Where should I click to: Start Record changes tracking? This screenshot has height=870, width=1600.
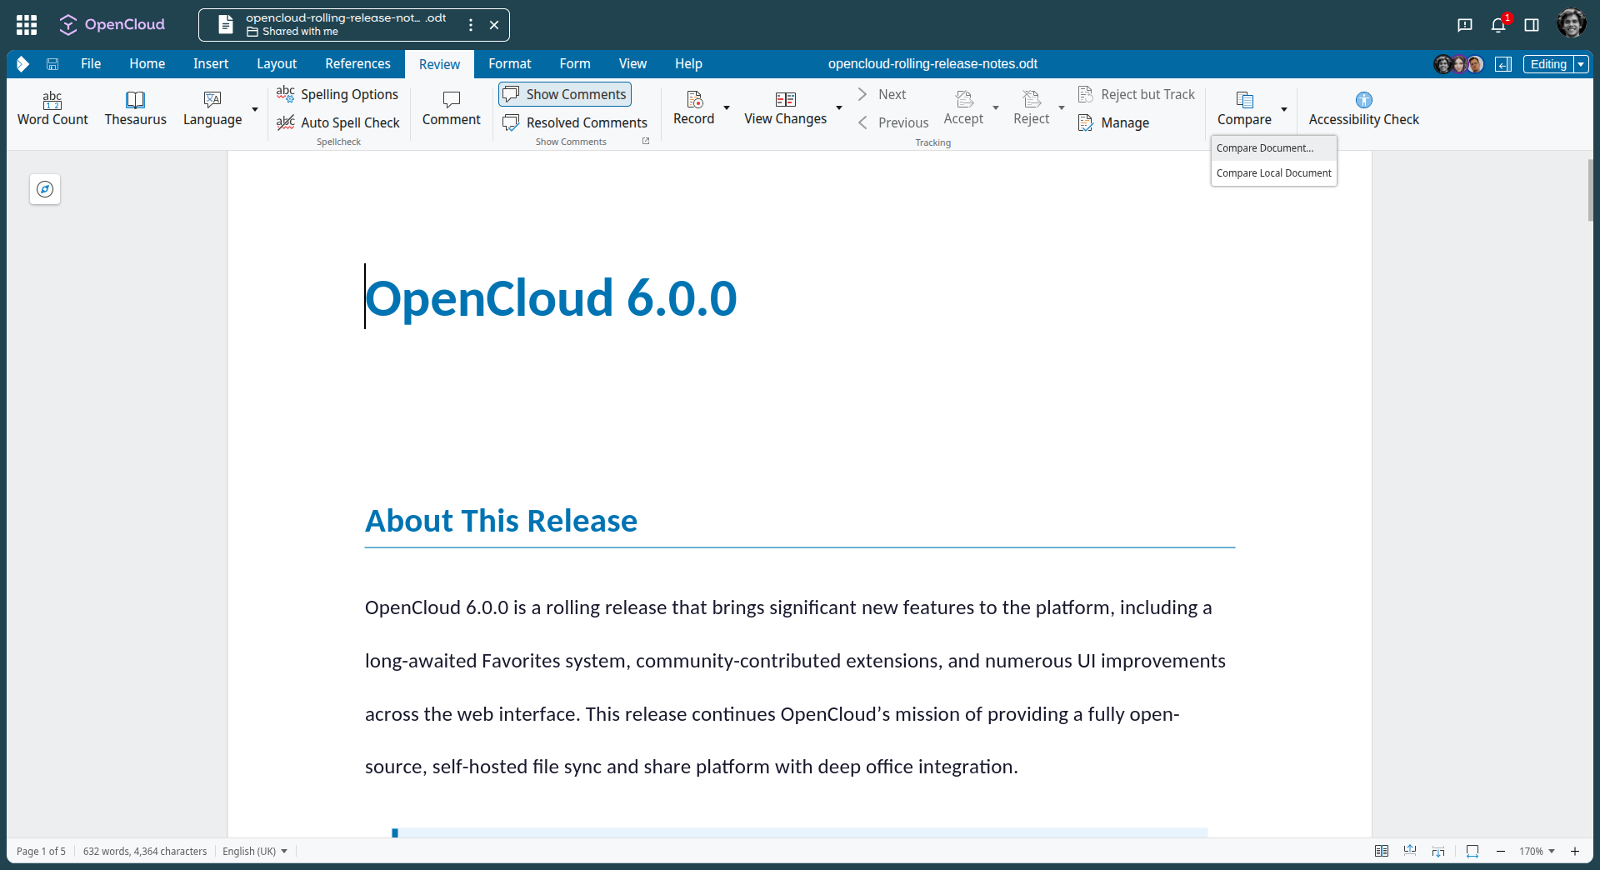(x=694, y=108)
